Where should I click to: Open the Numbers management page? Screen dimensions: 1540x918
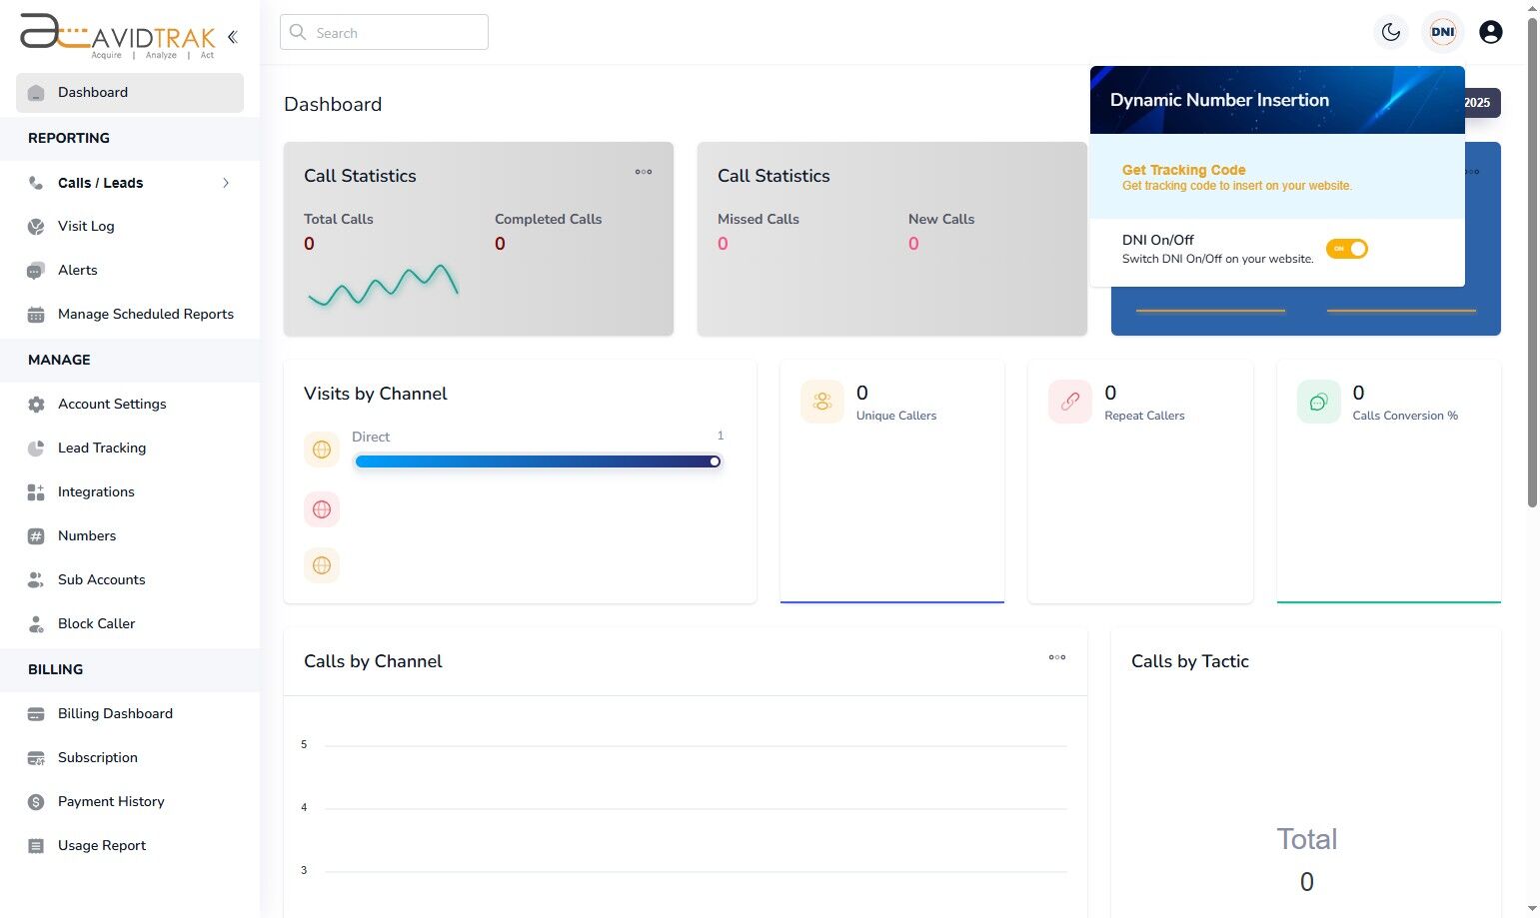point(87,535)
